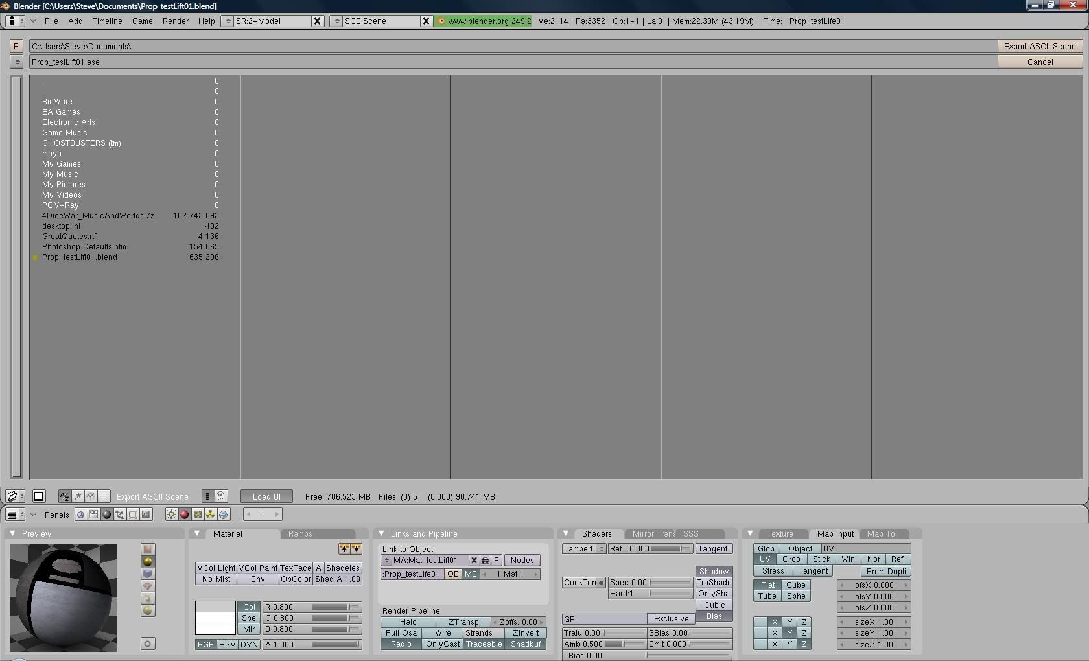Open the CookTorr specular shader dropdown

(x=583, y=583)
